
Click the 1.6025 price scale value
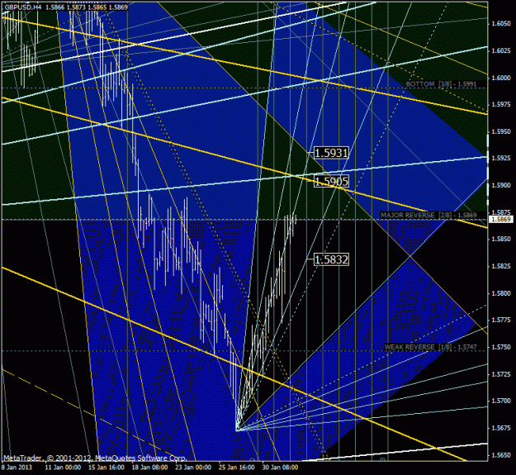[501, 50]
